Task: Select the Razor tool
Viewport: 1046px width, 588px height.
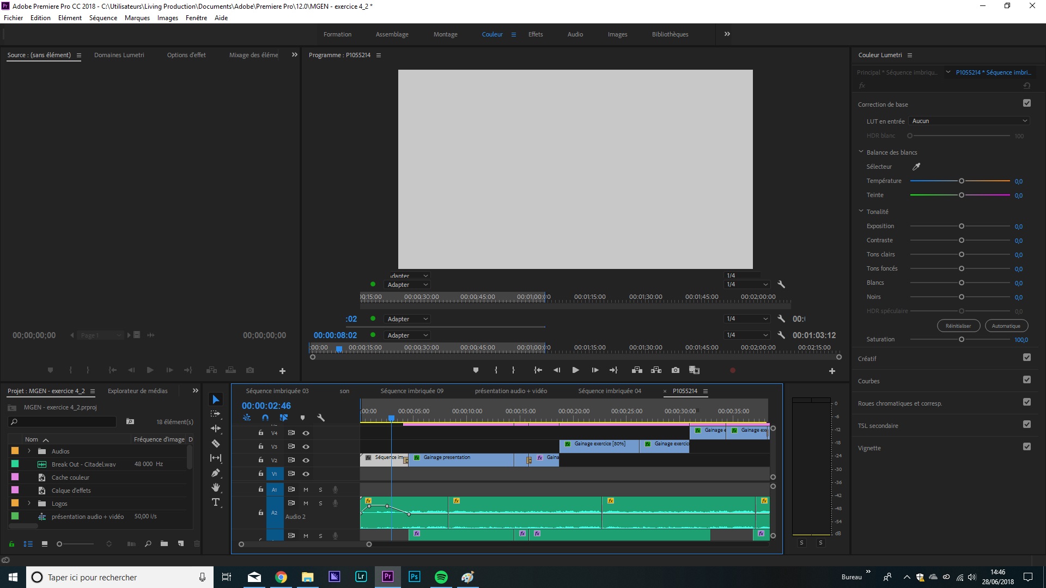Action: coord(216,443)
